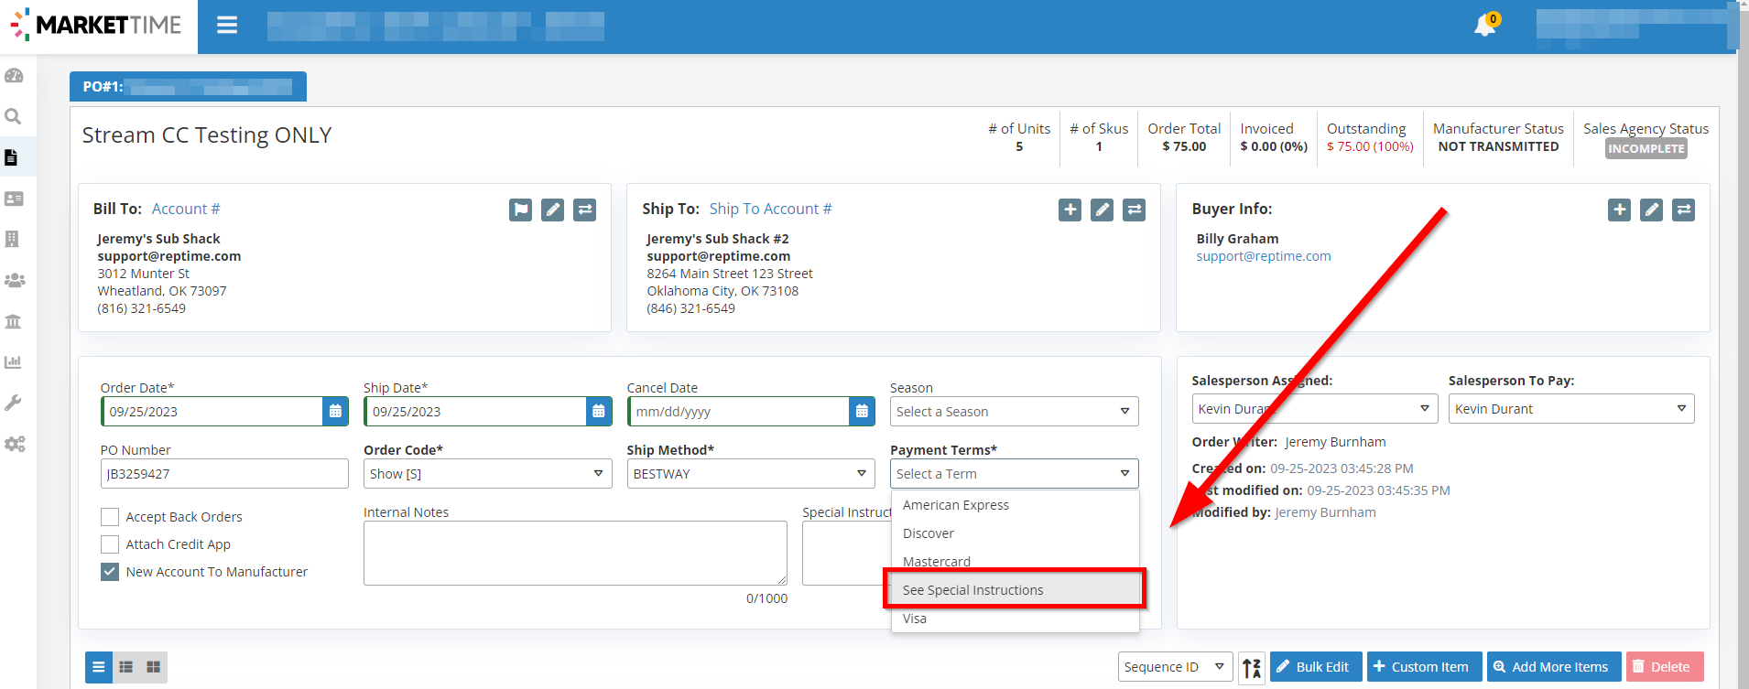The image size is (1749, 689).
Task: Open the Ship To Account # link
Action: [x=770, y=209]
